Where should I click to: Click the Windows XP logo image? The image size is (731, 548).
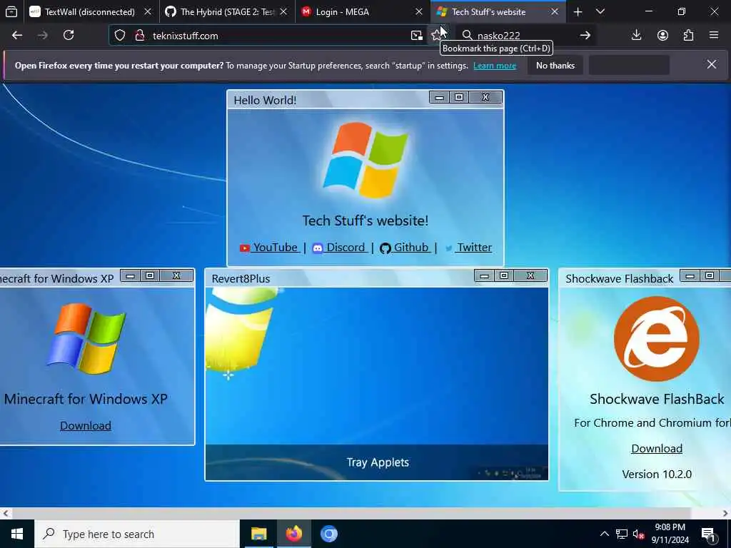pyautogui.click(x=86, y=339)
